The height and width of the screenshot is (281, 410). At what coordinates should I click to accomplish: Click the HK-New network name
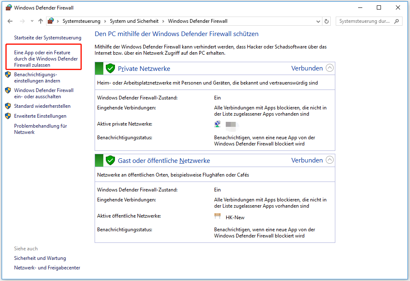pos(235,218)
